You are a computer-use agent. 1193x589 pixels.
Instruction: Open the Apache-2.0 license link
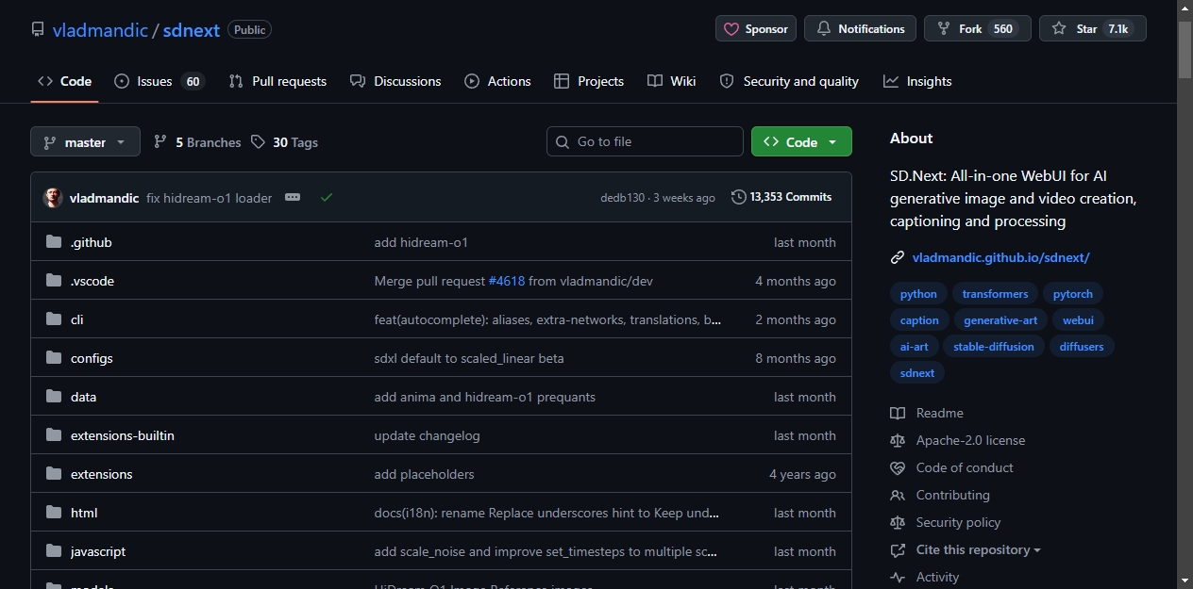pos(957,440)
